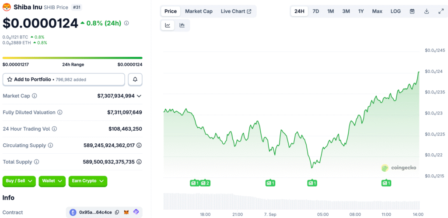
Task: Open the Earn Crypto dropdown
Action: point(88,181)
